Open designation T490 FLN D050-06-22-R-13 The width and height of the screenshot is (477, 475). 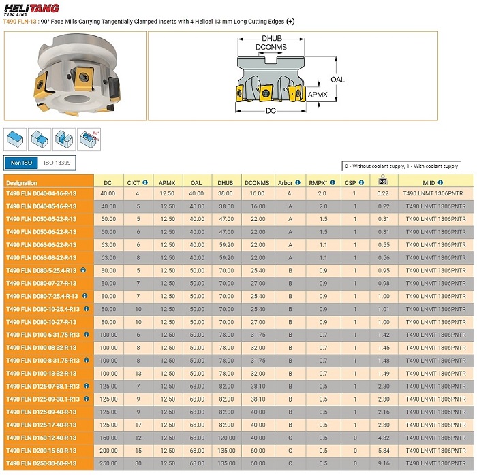click(x=42, y=232)
